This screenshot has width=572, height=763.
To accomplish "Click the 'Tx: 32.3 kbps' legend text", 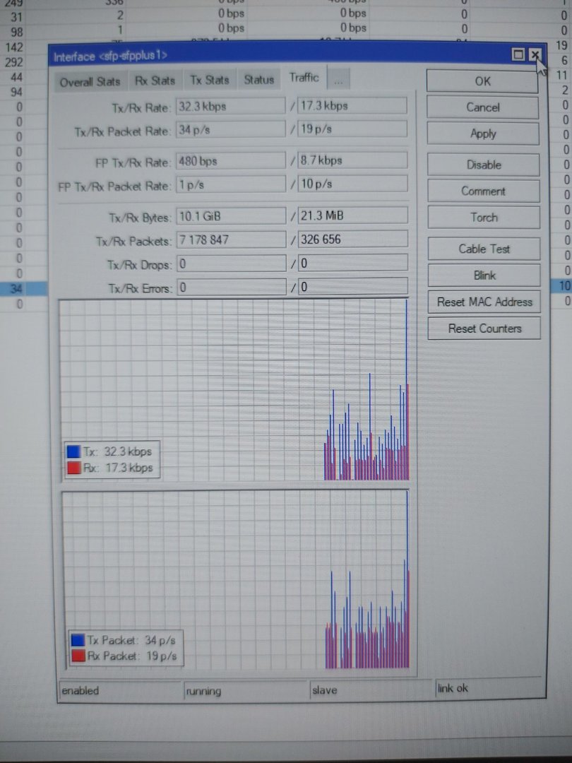I will [117, 451].
